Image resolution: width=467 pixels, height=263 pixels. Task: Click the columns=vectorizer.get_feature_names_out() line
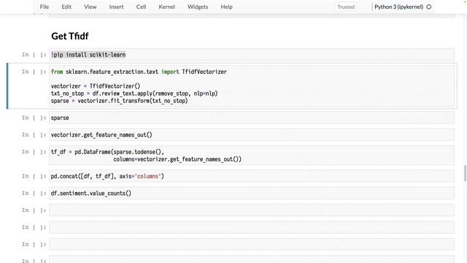pos(177,159)
